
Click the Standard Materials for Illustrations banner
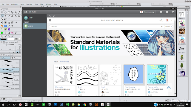(111, 43)
